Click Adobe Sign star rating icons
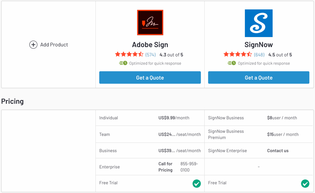Screen dimensions: 315x193 [129, 55]
